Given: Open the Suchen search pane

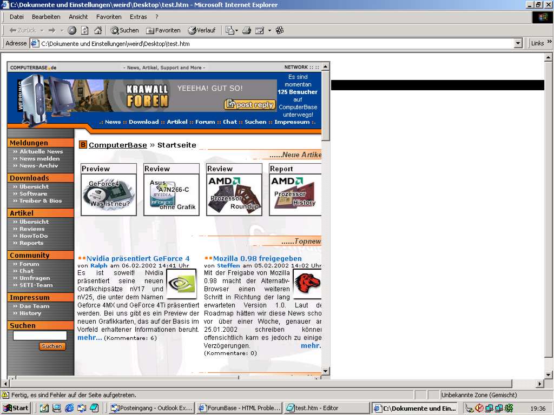Looking at the screenshot, I should 125,30.
